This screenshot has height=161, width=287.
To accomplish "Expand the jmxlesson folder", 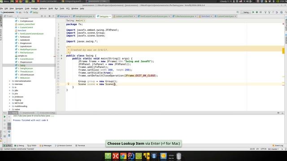I will click(x=10, y=97).
